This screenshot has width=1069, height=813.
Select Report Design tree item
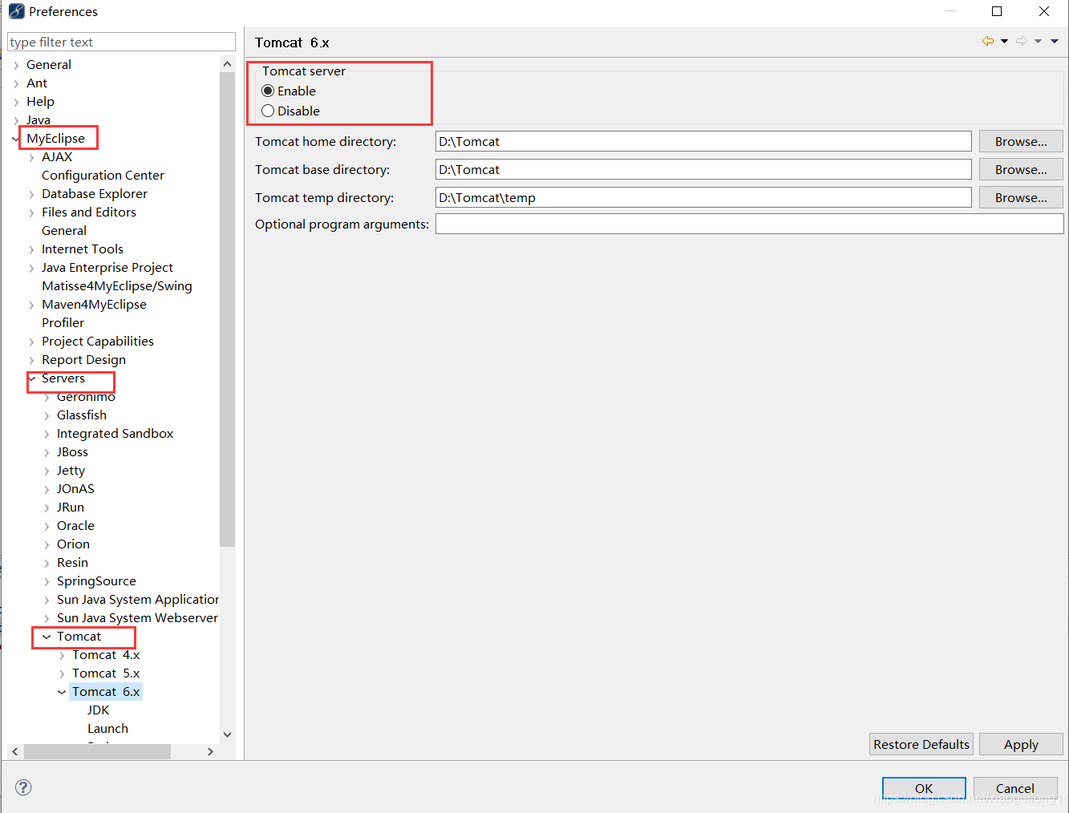[x=83, y=359]
